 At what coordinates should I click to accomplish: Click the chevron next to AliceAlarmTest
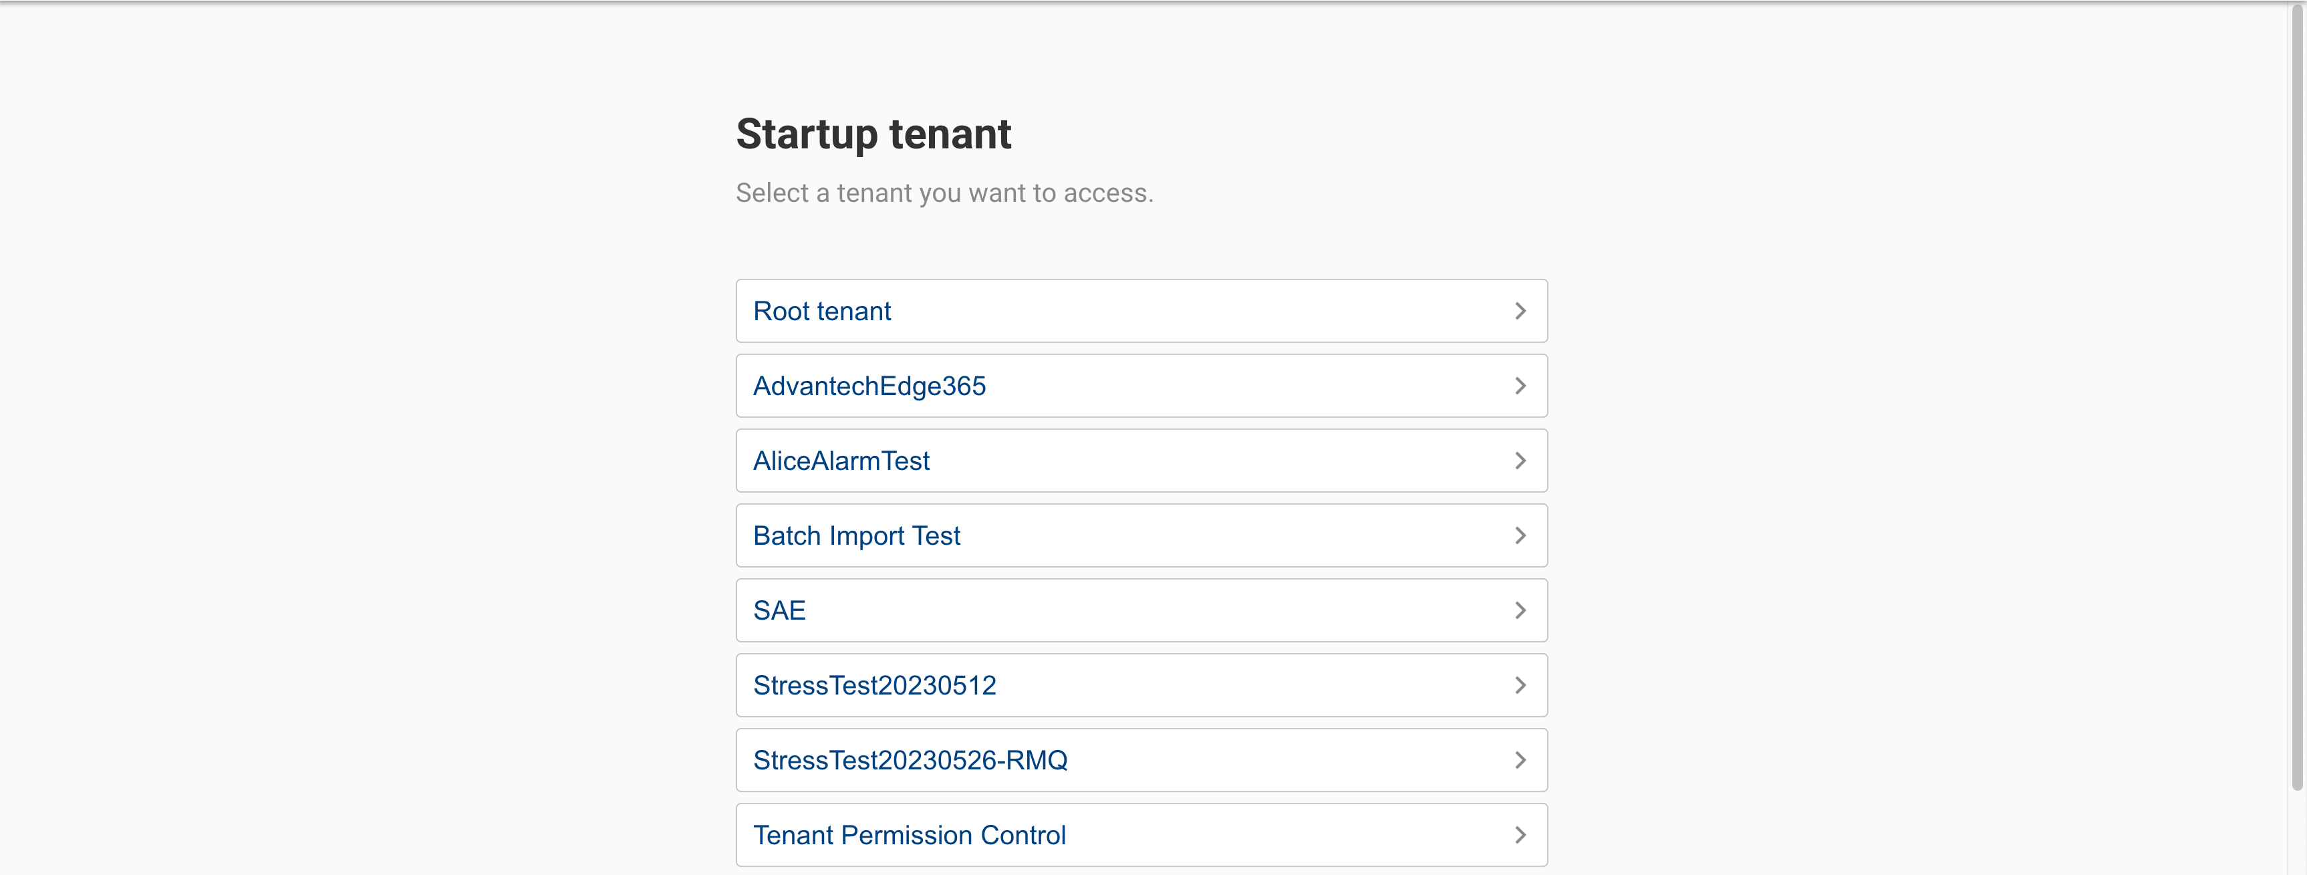tap(1520, 461)
